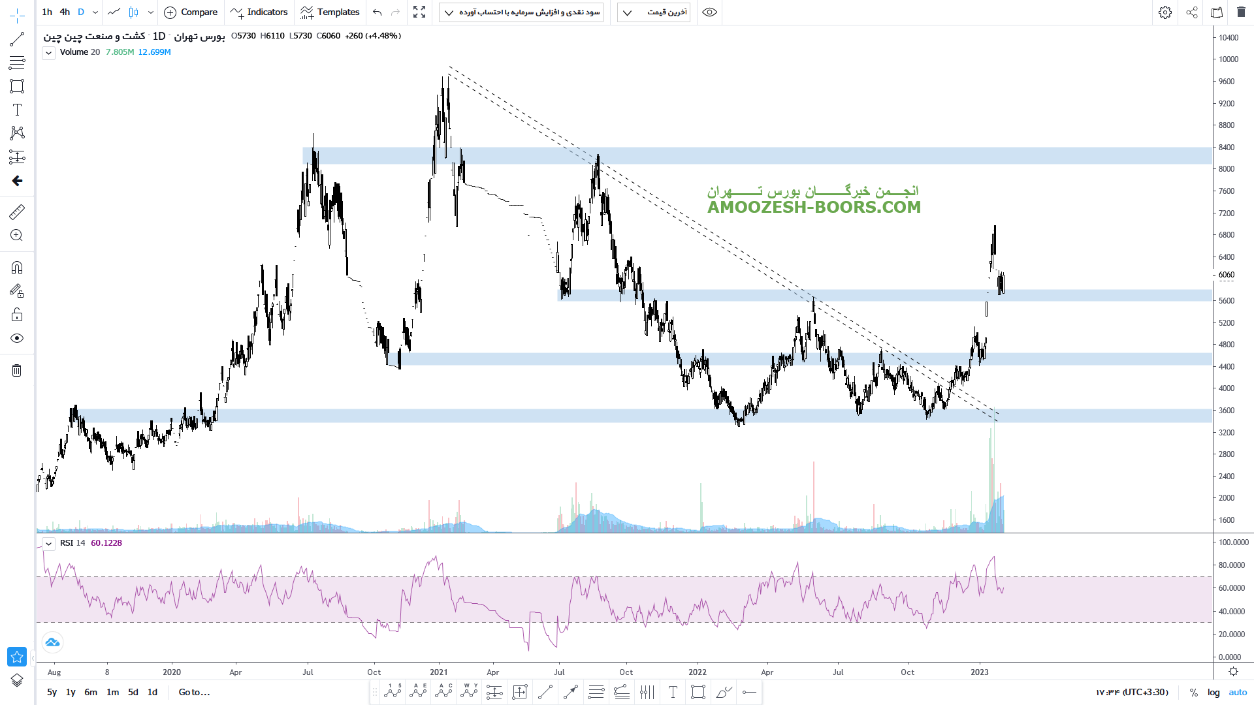Image resolution: width=1254 pixels, height=705 pixels.
Task: Click the Go to... button
Action: [194, 692]
